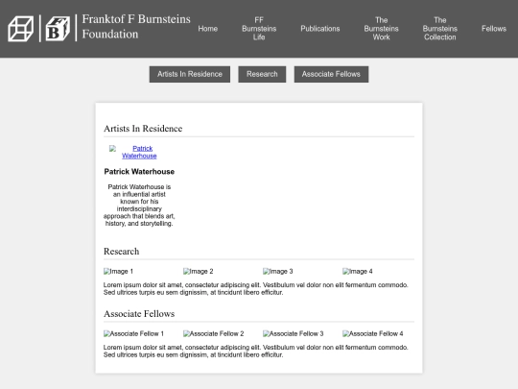Image resolution: width=518 pixels, height=389 pixels.
Task: Click the Artists In Residence button
Action: click(190, 74)
